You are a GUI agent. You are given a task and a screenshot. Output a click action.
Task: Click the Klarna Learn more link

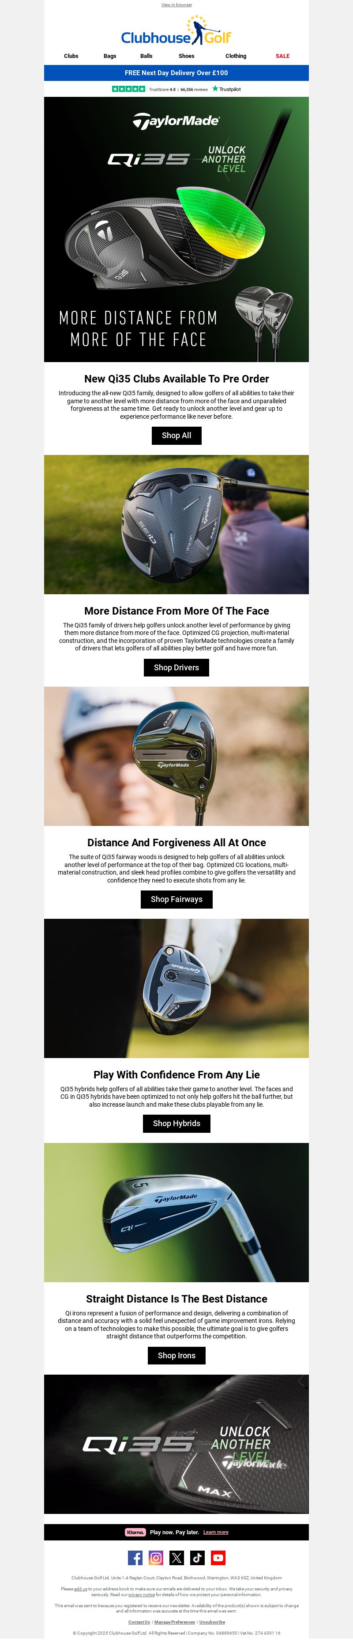216,1532
